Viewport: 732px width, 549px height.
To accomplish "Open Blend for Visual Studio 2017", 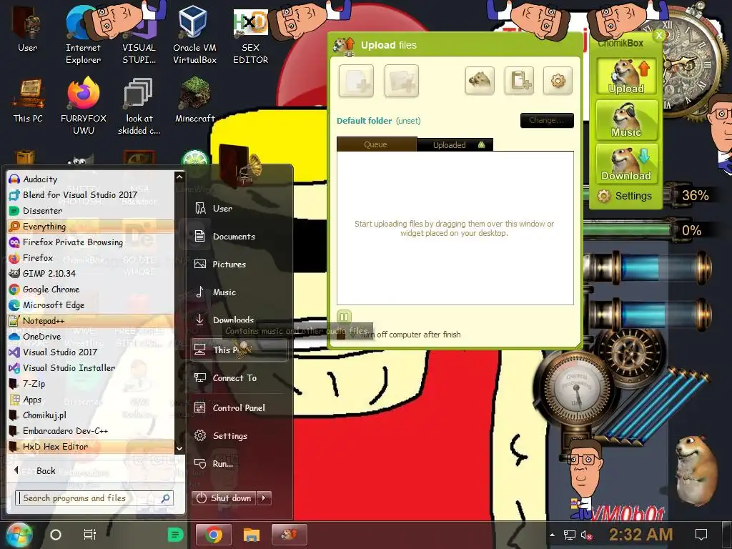I will point(91,194).
